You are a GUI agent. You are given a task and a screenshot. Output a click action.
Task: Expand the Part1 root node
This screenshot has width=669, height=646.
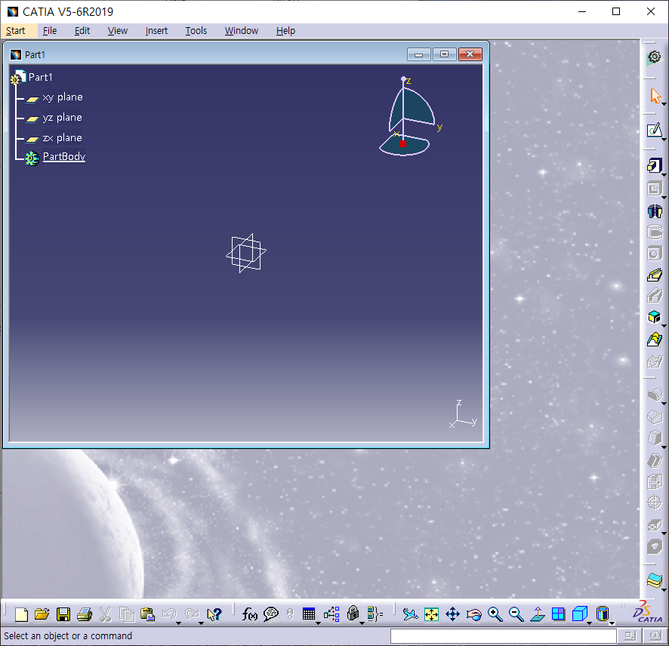pos(17,77)
